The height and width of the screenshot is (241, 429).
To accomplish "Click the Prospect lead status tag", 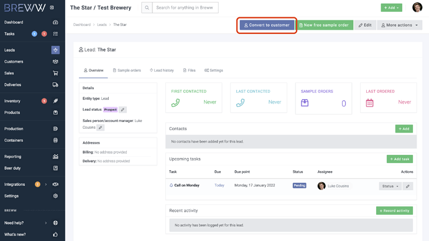I will 111,110.
